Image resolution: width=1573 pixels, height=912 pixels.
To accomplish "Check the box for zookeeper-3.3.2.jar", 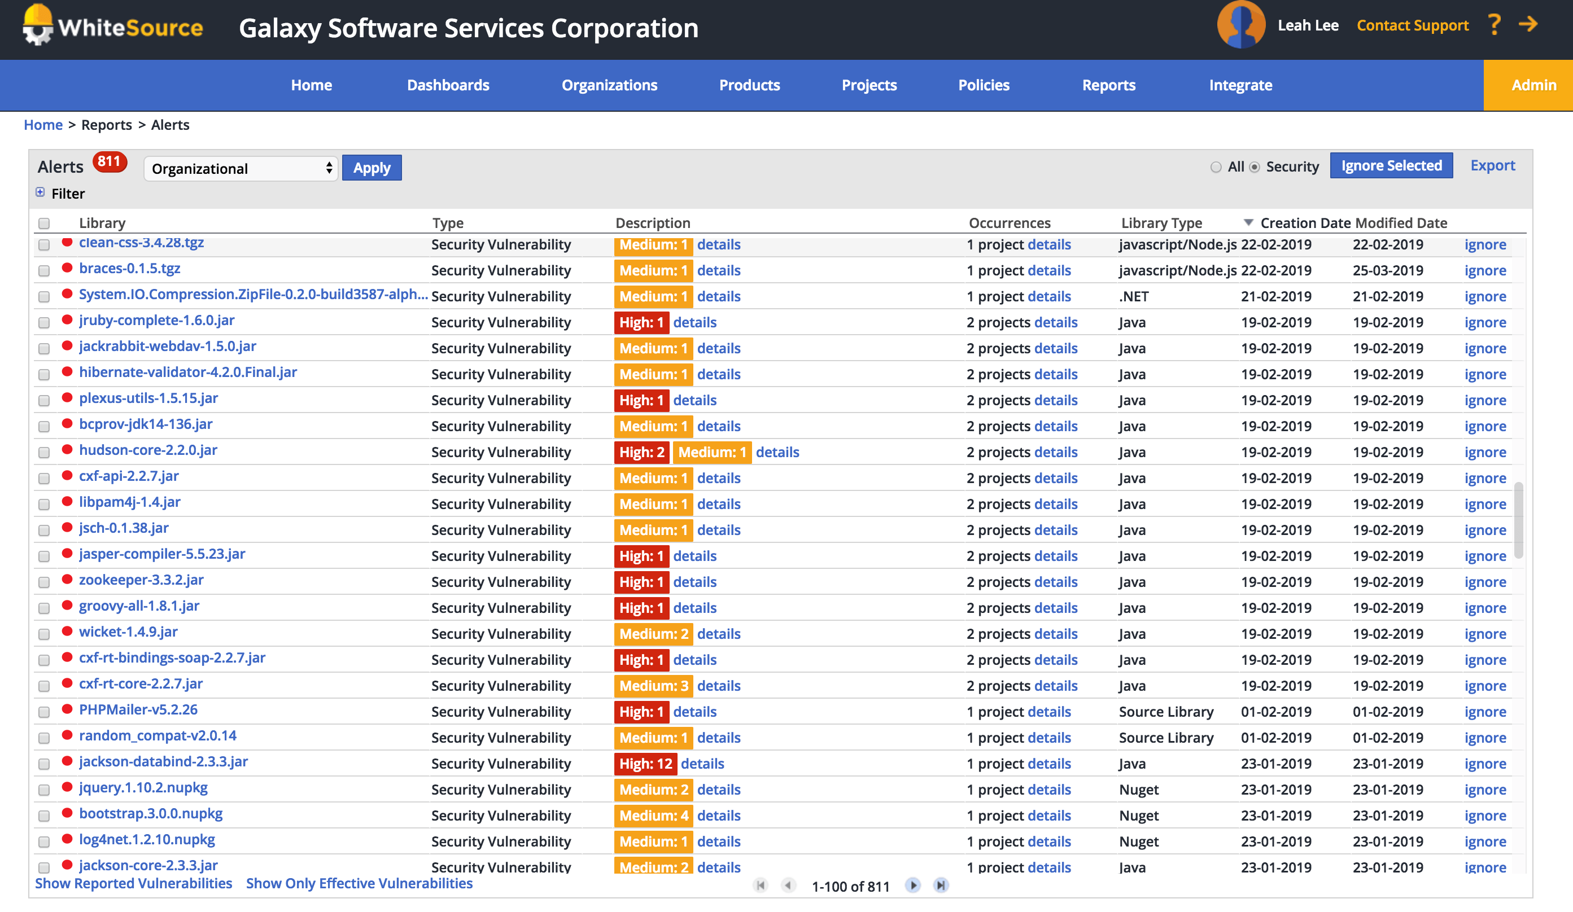I will tap(43, 582).
